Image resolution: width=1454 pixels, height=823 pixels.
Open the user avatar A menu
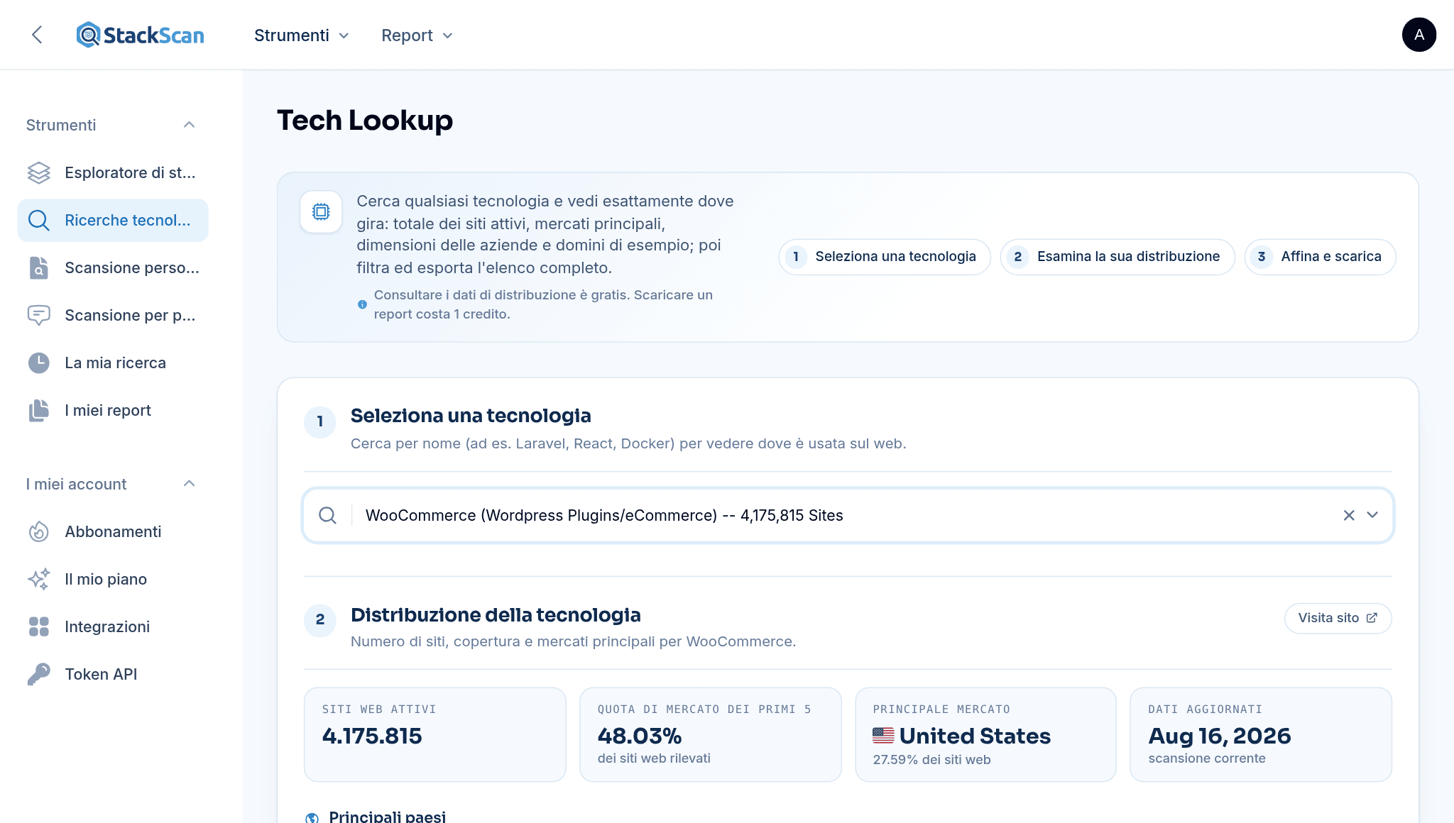pos(1419,35)
